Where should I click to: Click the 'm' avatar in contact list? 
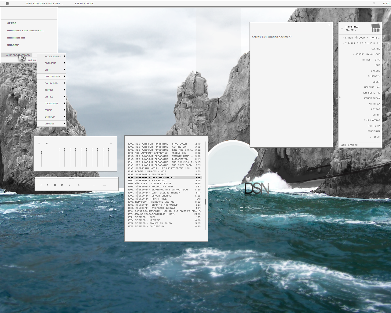376,28
